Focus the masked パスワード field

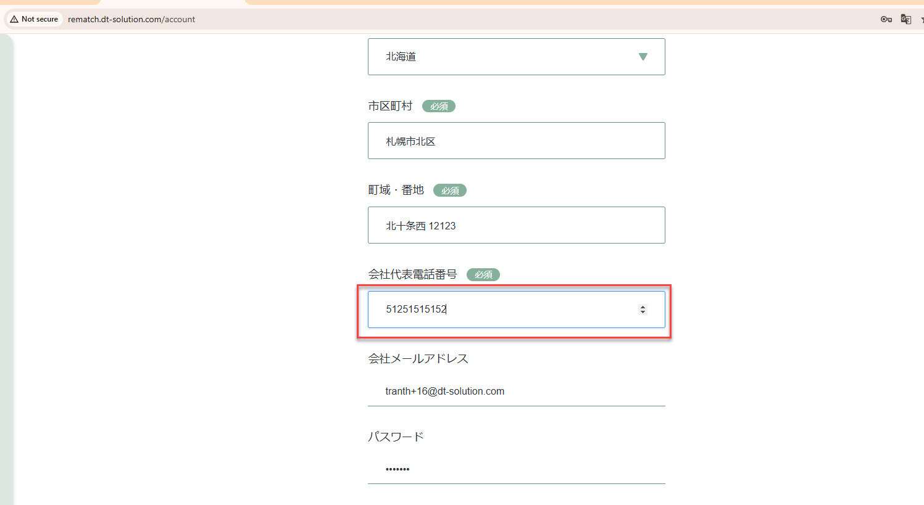(x=516, y=469)
